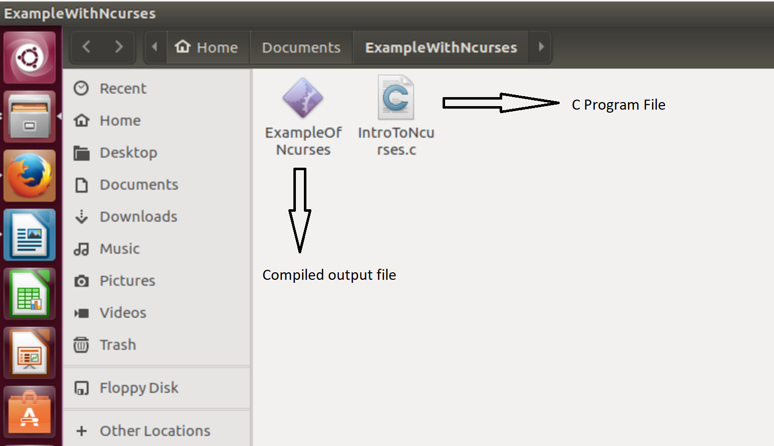This screenshot has height=446, width=774.
Task: Open LibreOffice Writer from the launcher
Action: coord(30,235)
